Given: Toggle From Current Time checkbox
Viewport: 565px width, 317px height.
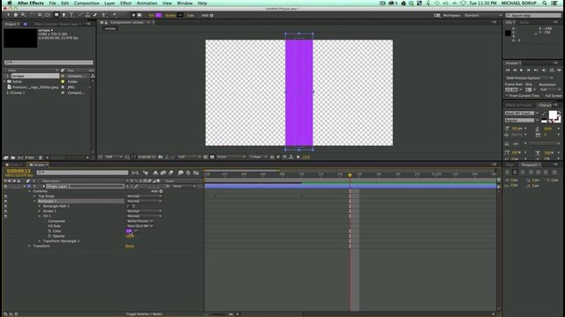Looking at the screenshot, I should (508, 96).
